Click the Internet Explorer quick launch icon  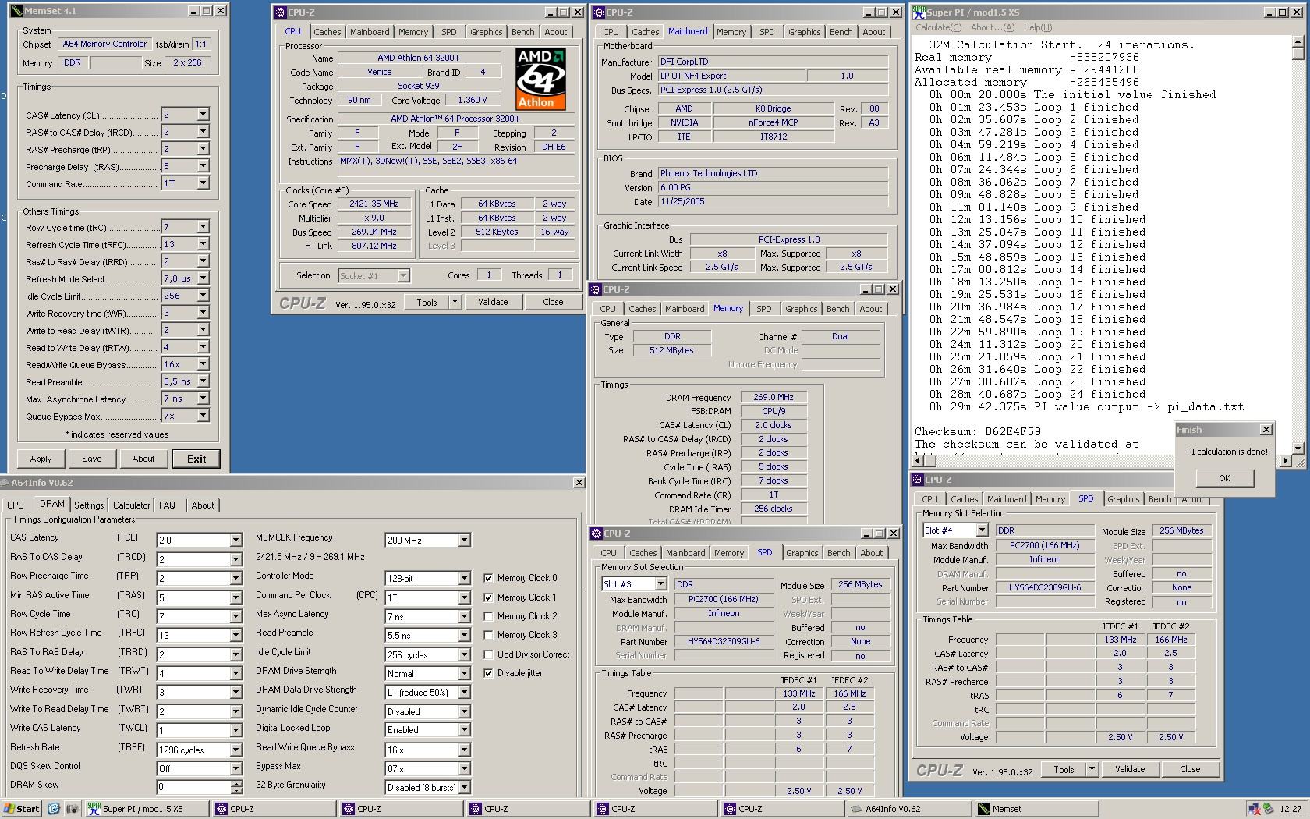54,809
